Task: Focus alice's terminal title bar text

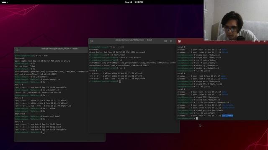Action: pyautogui.click(x=134, y=40)
